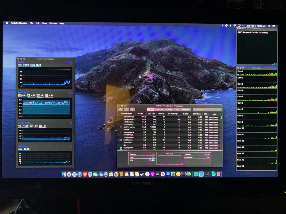Click the Wi-Fi menu bar icon
This screenshot has height=214, width=286.
(x=235, y=26)
